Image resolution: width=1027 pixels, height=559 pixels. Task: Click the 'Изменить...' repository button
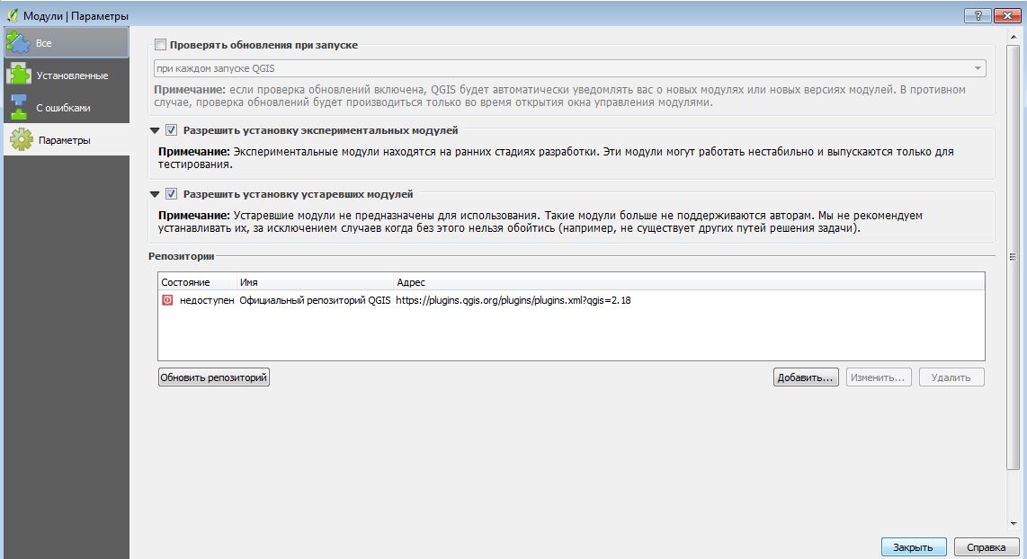click(879, 377)
